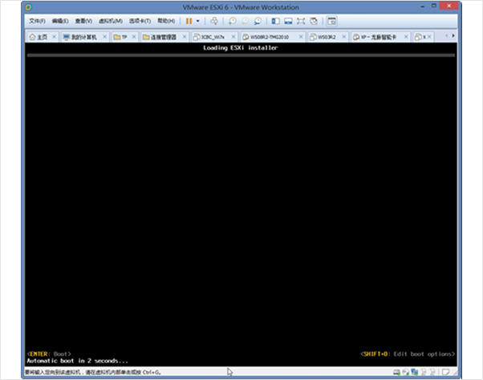
Task: Close the 连接管理器 tab
Action: (x=185, y=37)
